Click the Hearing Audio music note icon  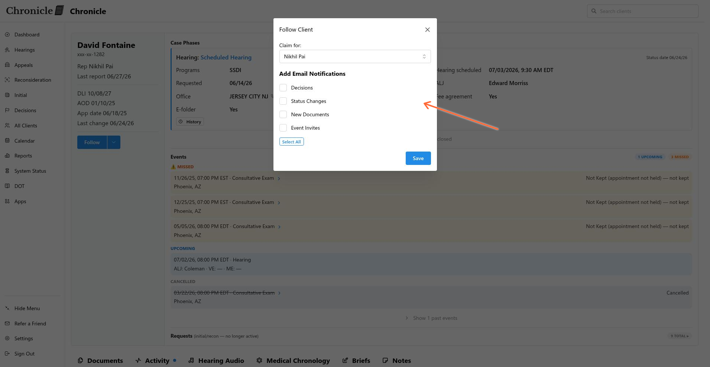[191, 360]
